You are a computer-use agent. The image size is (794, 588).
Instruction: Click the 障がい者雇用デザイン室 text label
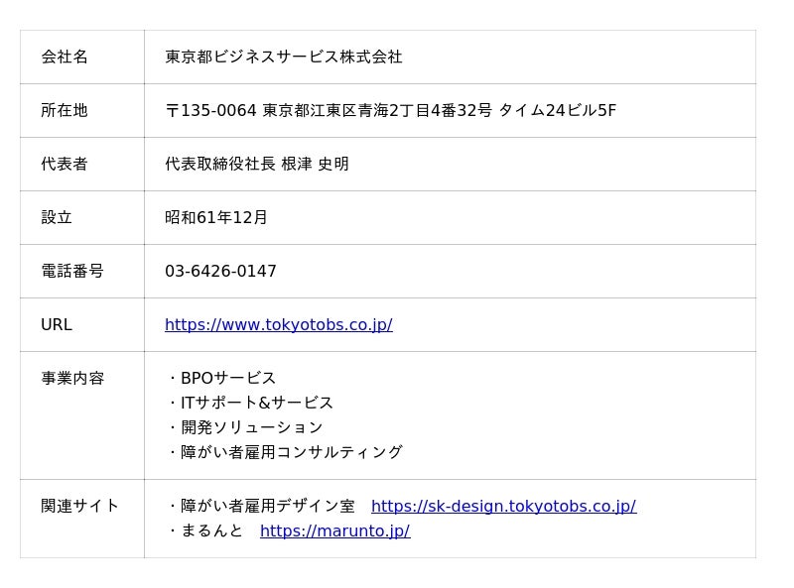pos(267,507)
